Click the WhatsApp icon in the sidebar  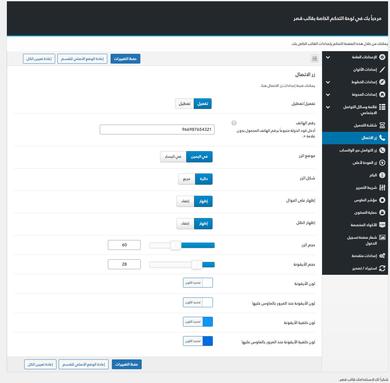tap(382, 150)
